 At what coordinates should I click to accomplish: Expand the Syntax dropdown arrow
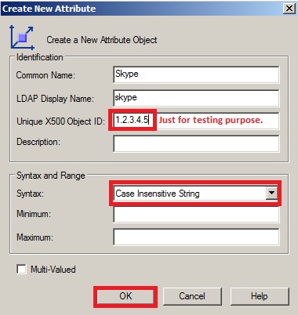coord(271,194)
